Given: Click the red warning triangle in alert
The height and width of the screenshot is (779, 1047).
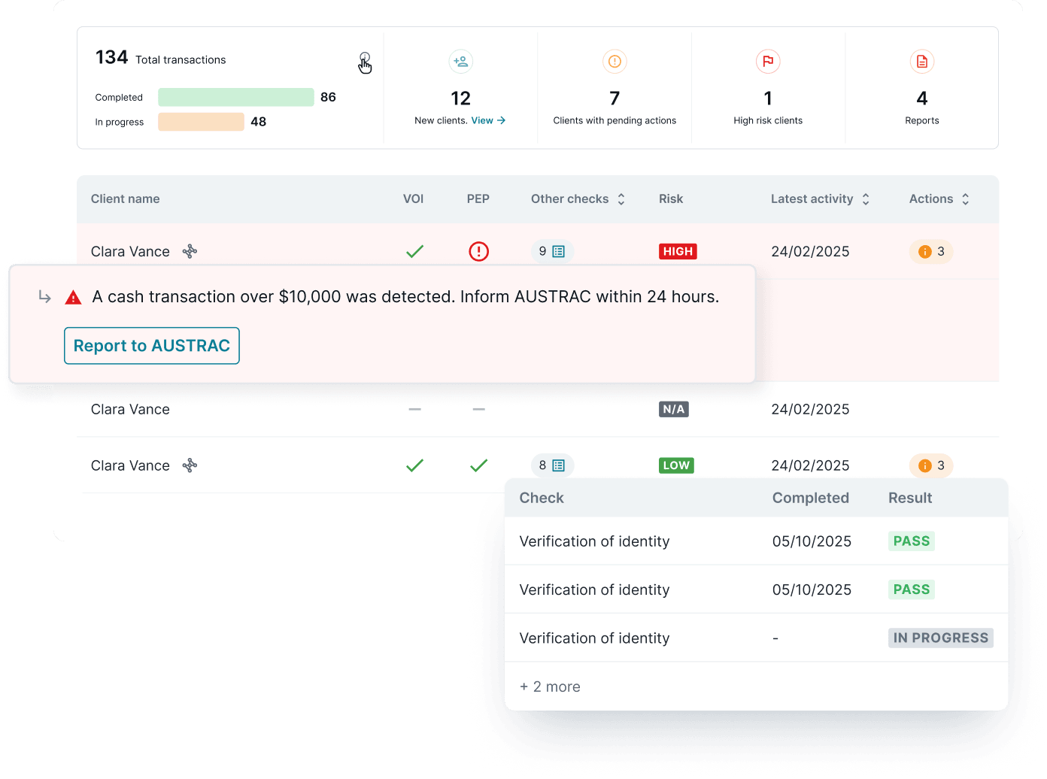Looking at the screenshot, I should 73,298.
